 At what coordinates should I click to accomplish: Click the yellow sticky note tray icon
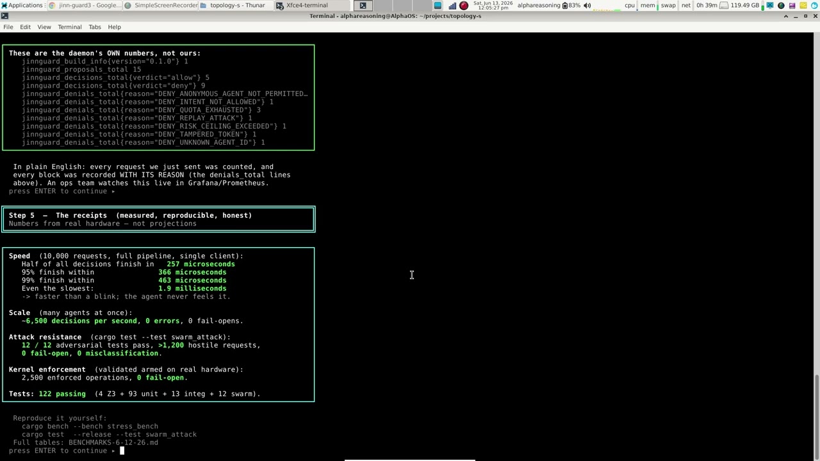point(803,5)
